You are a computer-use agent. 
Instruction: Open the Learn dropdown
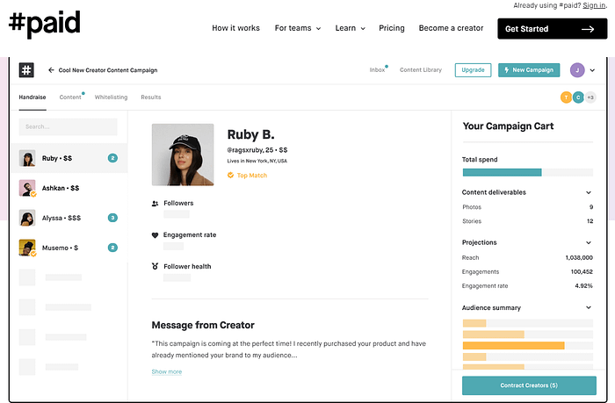pyautogui.click(x=350, y=28)
